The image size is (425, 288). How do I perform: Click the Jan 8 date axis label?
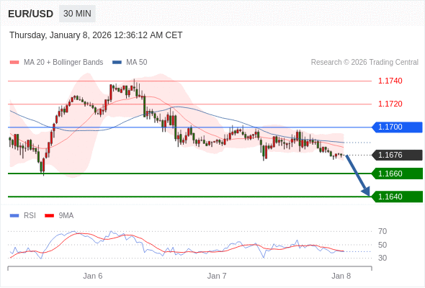pyautogui.click(x=341, y=276)
